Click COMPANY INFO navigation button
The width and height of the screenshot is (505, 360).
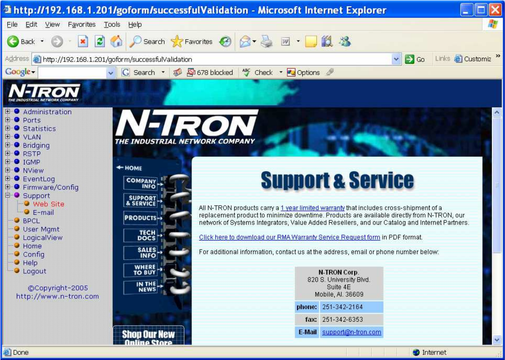(141, 183)
